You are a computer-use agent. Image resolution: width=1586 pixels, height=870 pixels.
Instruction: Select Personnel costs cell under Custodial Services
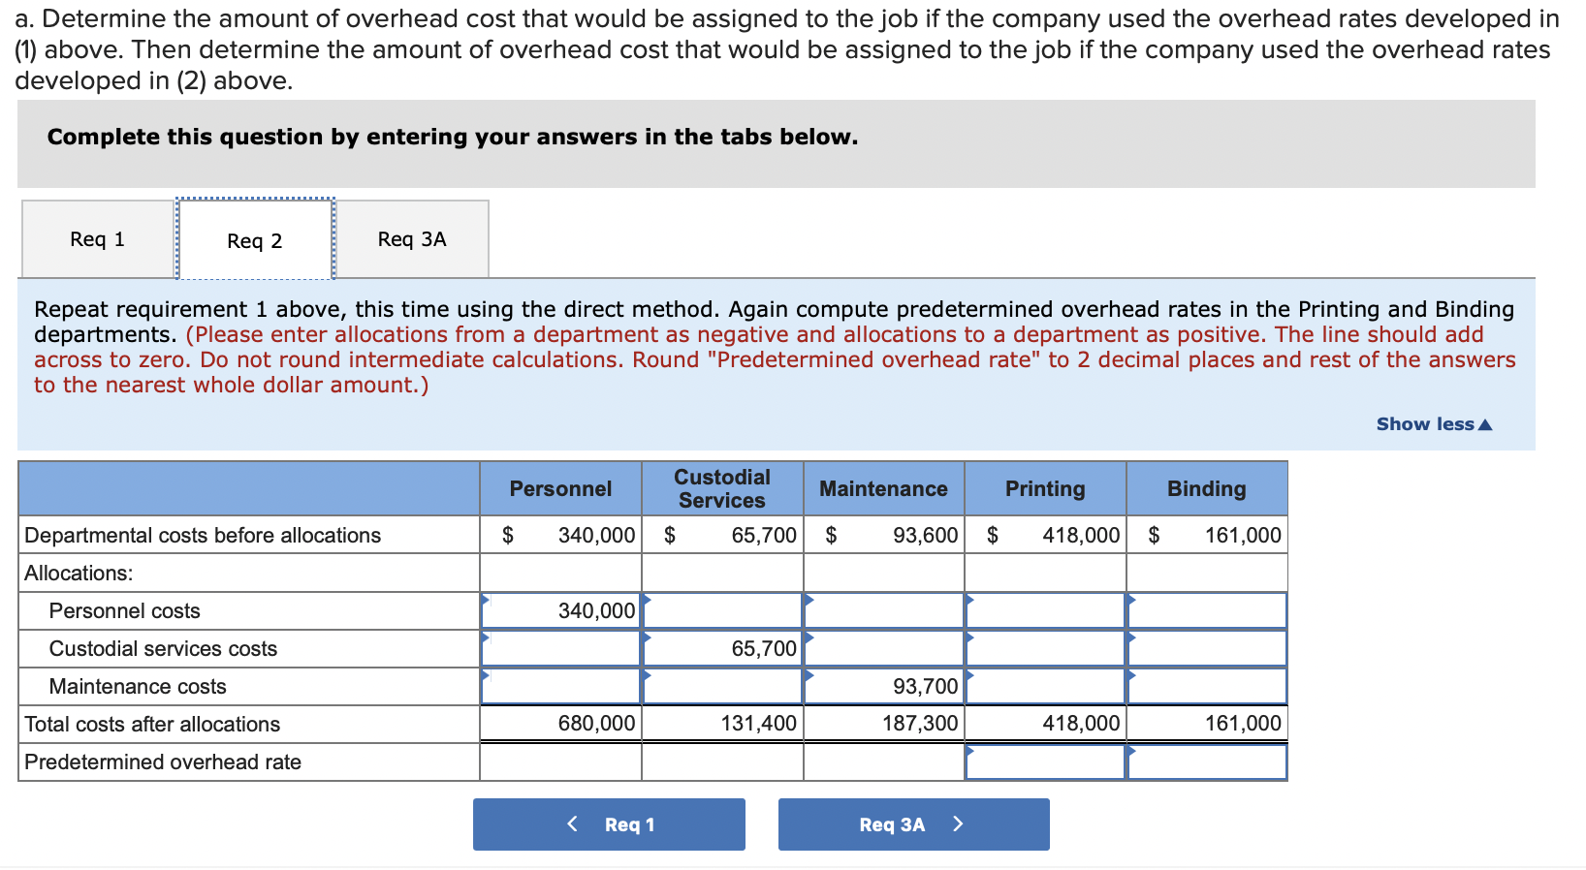tap(723, 611)
